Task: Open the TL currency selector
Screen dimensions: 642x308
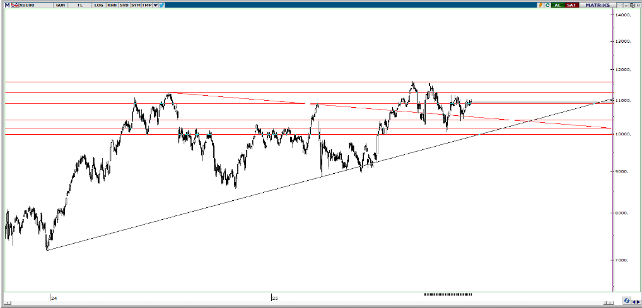Action: pyautogui.click(x=79, y=5)
